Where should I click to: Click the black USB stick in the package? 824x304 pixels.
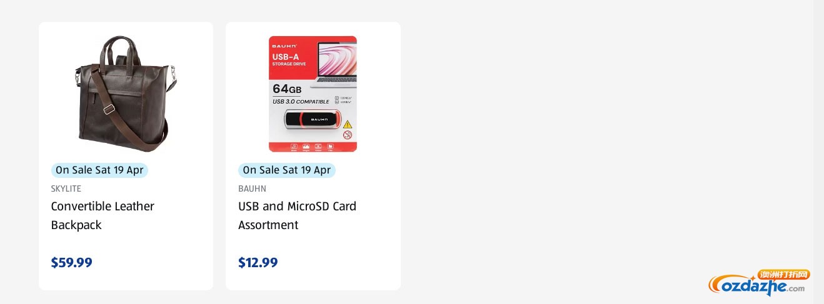[x=311, y=120]
